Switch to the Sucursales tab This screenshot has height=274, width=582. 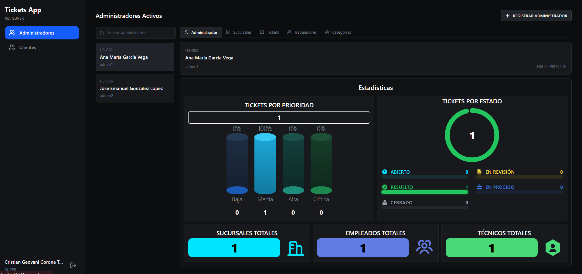click(239, 32)
